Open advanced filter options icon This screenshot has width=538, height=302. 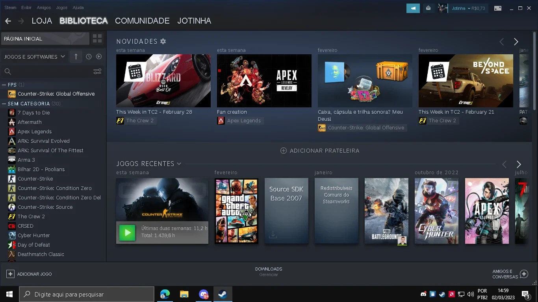coord(97,71)
